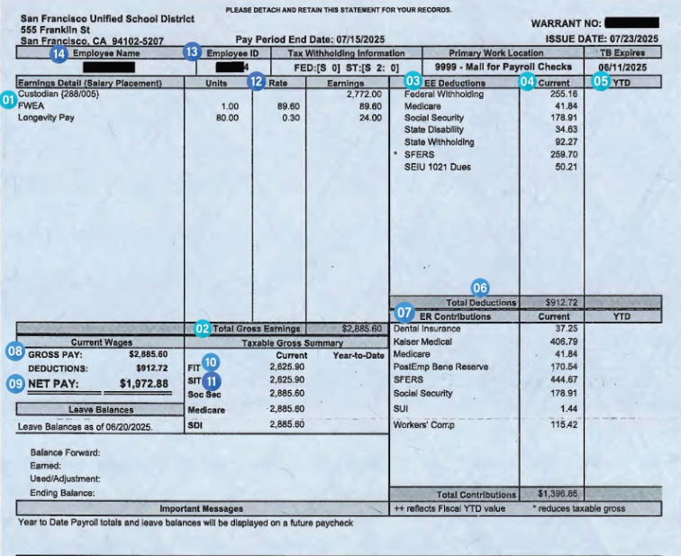
Task: Click the 'Kaiser Medical' contribution label
Action: click(422, 342)
